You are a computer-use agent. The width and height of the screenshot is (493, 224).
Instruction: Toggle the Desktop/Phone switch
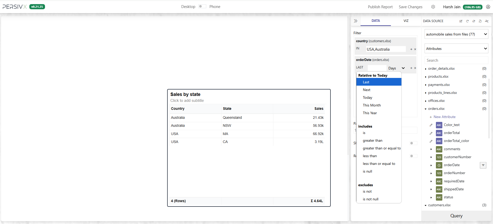coord(202,6)
